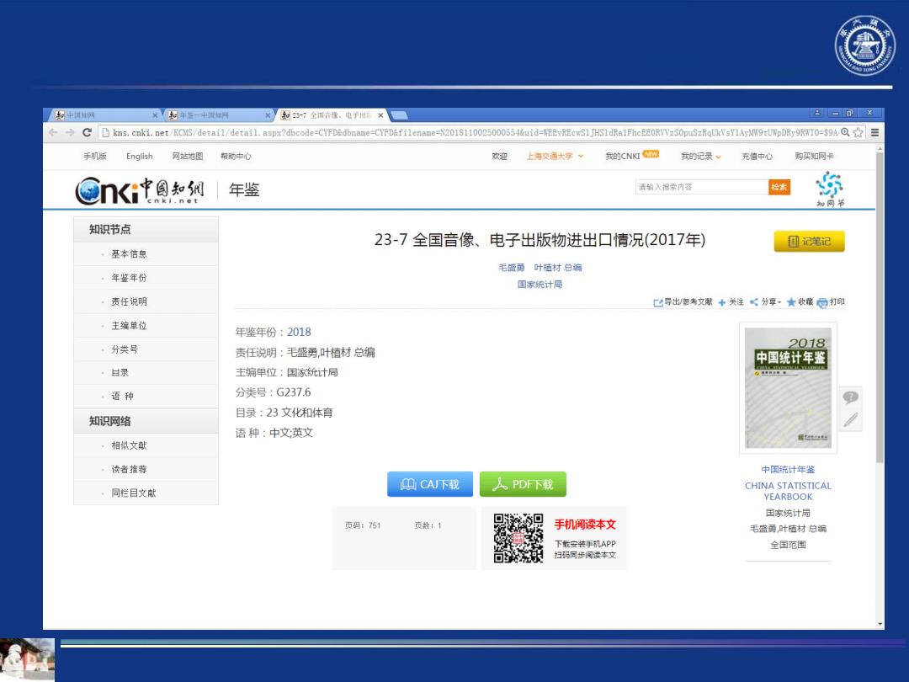This screenshot has height=682, width=909.
Task: Select 语 种 in the sidebar
Action: click(x=122, y=396)
